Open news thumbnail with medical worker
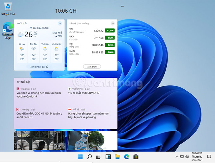Image resolution: width=215 pixels, height=163 pixels. pyautogui.click(x=92, y=140)
